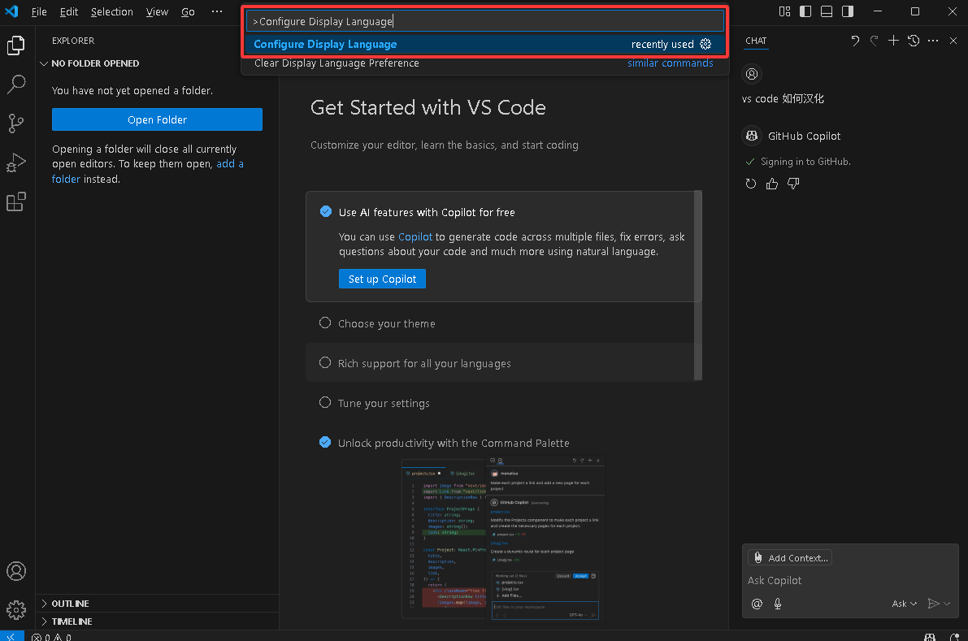Viewport: 968px width, 641px height.
Task: Open the Manage gear icon
Action: (16, 610)
